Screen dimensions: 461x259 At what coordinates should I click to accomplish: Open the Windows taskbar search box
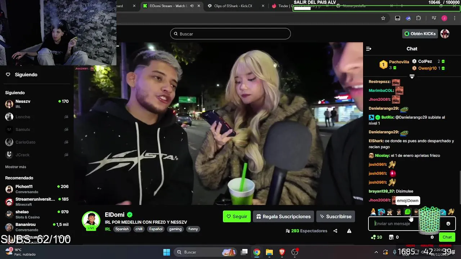[x=206, y=252]
